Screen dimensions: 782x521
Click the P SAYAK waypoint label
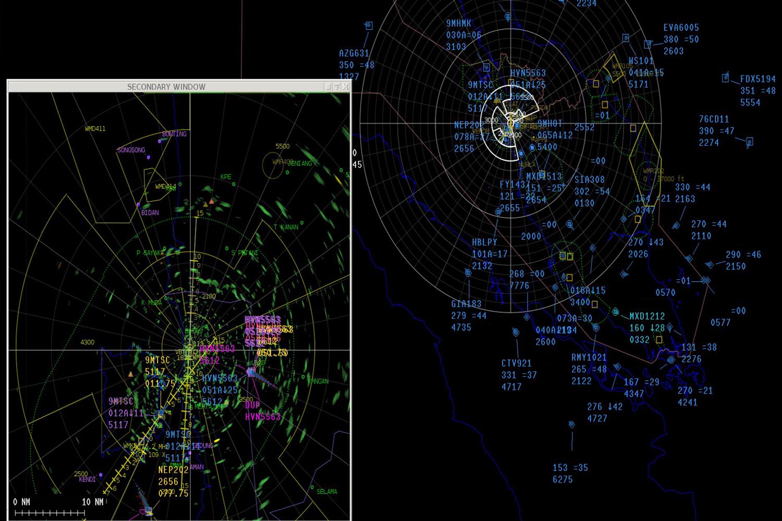point(149,253)
